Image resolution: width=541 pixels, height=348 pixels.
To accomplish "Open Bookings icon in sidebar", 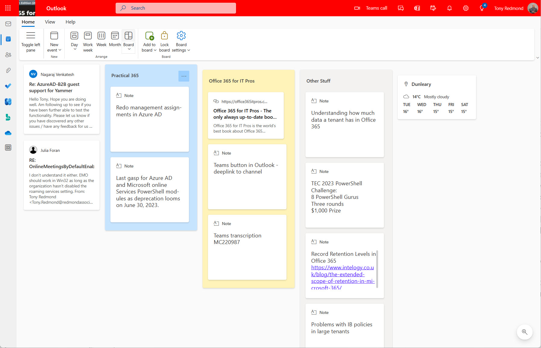I will 8,117.
